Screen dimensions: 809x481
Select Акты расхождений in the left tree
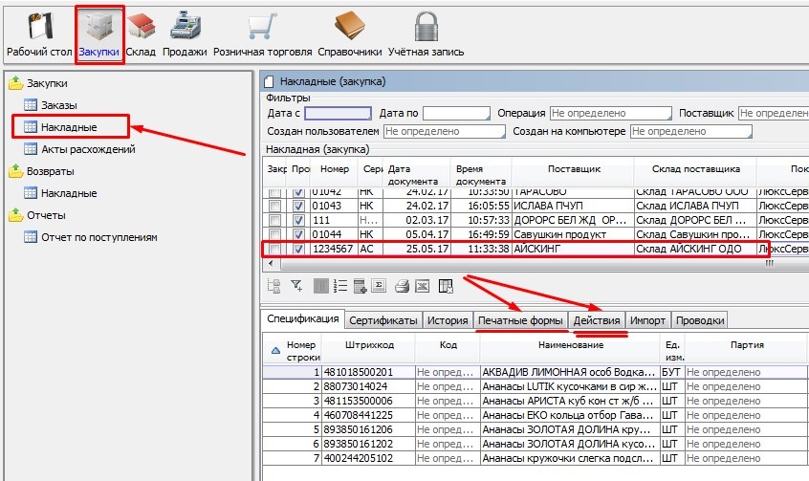click(87, 149)
